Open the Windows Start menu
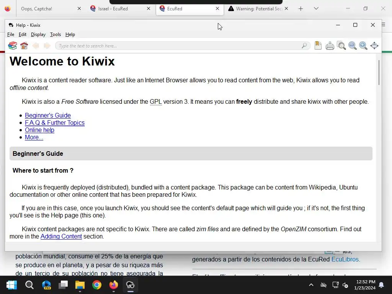This screenshot has height=294, width=392. point(11,285)
